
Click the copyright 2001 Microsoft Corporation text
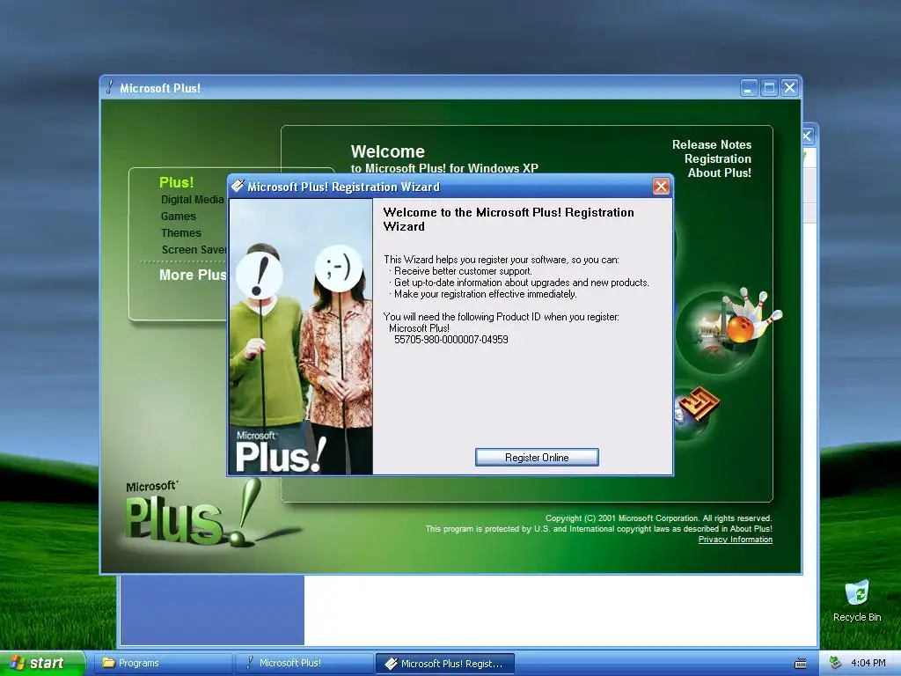tap(658, 518)
